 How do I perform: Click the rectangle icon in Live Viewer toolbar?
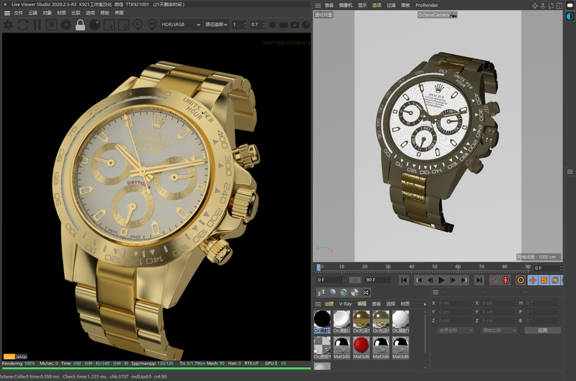283,25
